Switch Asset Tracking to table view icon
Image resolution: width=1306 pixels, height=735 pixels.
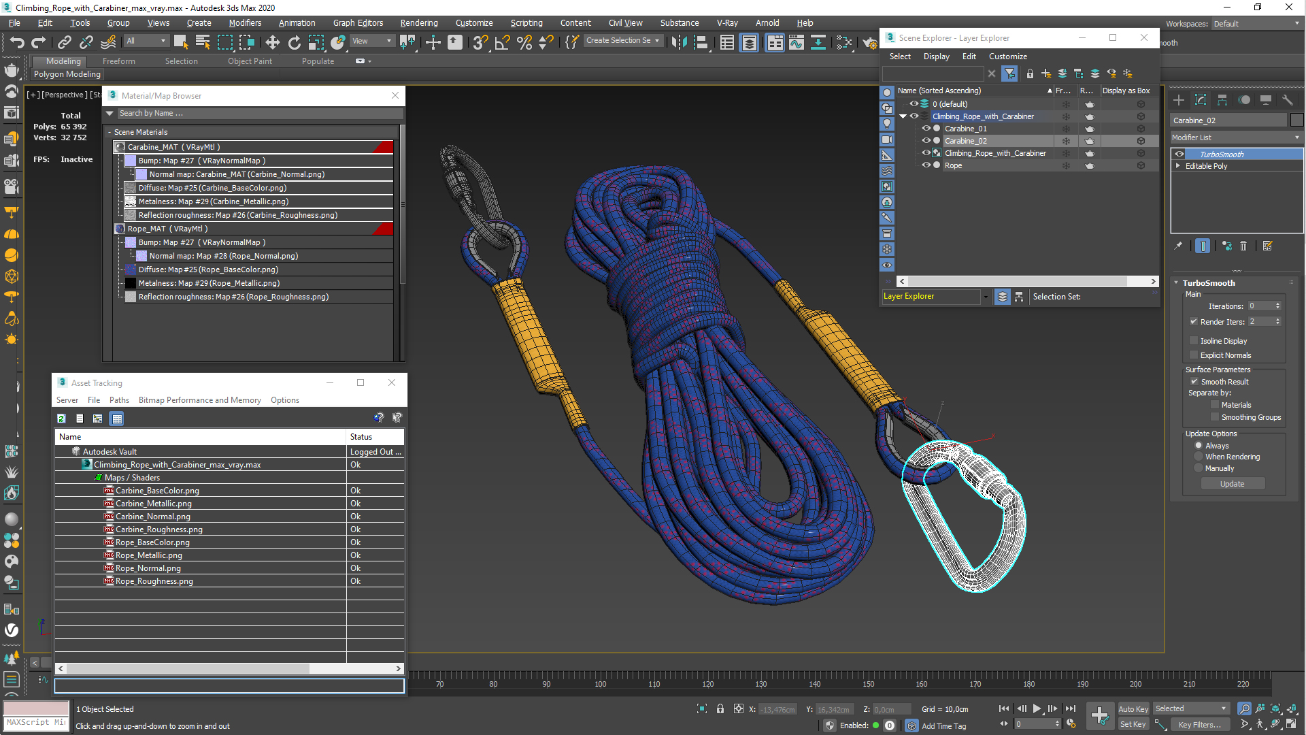click(117, 419)
